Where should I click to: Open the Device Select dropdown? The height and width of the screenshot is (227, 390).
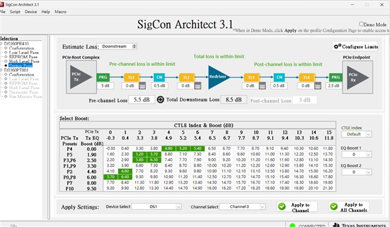pyautogui.click(x=157, y=207)
